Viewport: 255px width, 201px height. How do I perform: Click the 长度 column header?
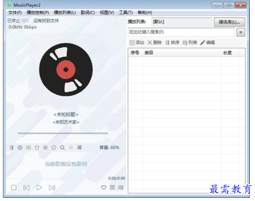pyautogui.click(x=230, y=53)
